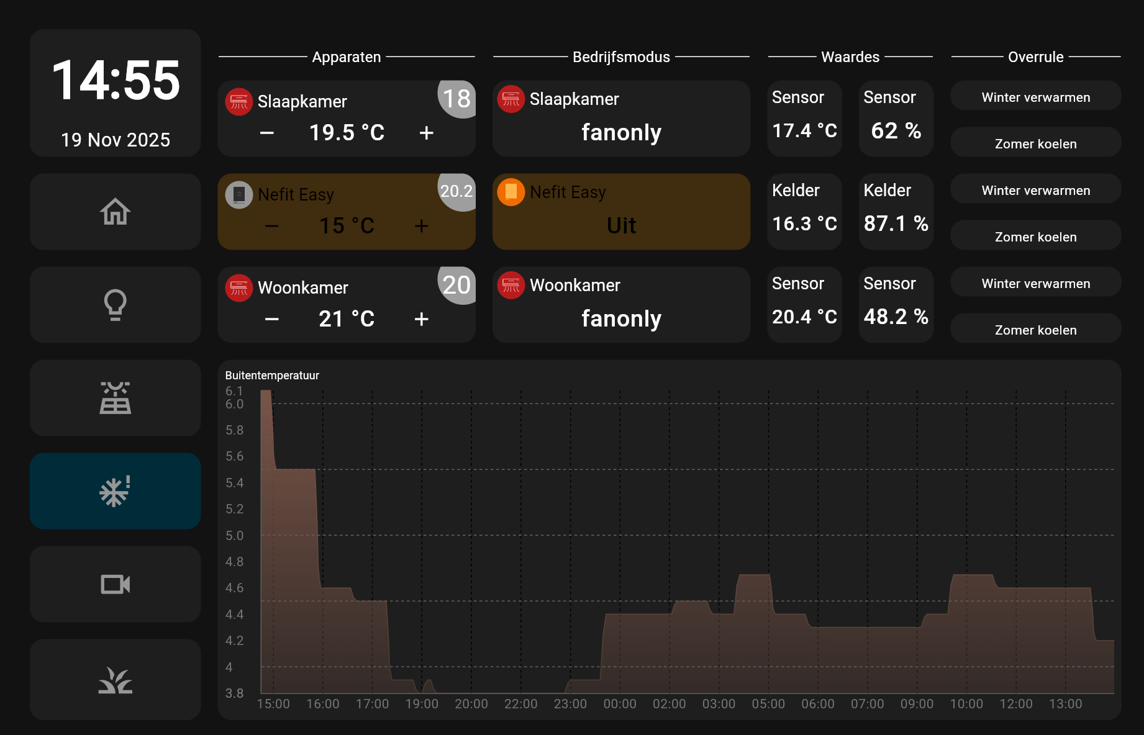Lower the Nefit Easy setpoint
The image size is (1144, 735).
[272, 226]
